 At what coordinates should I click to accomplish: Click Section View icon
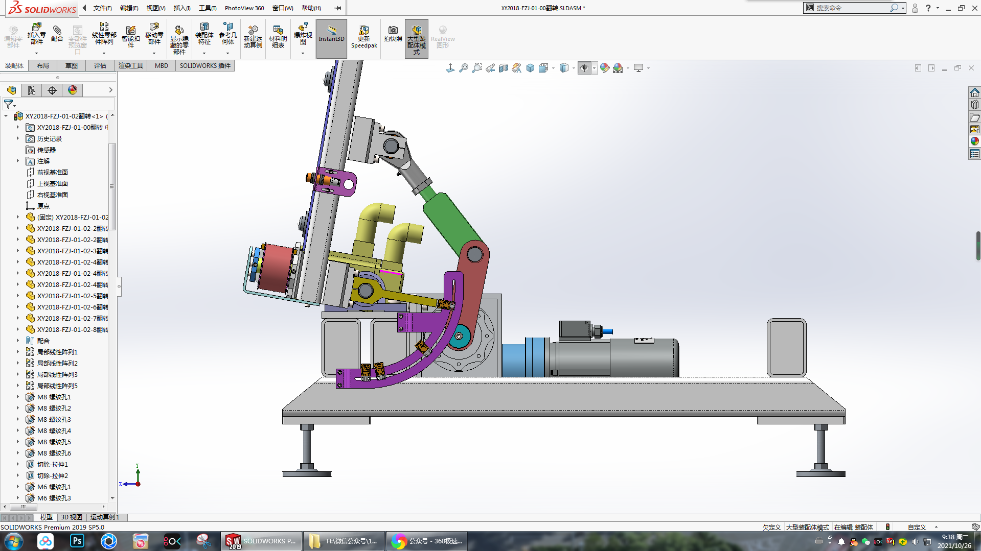[x=503, y=68]
